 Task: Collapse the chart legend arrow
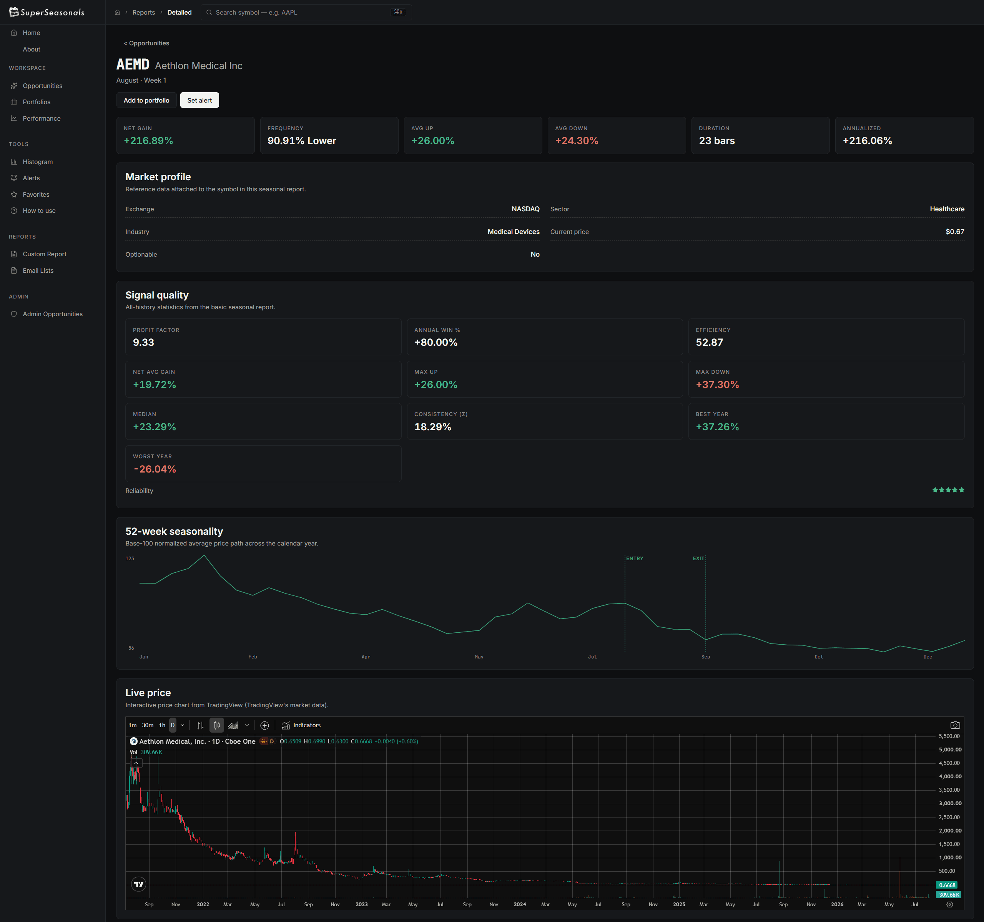click(136, 763)
